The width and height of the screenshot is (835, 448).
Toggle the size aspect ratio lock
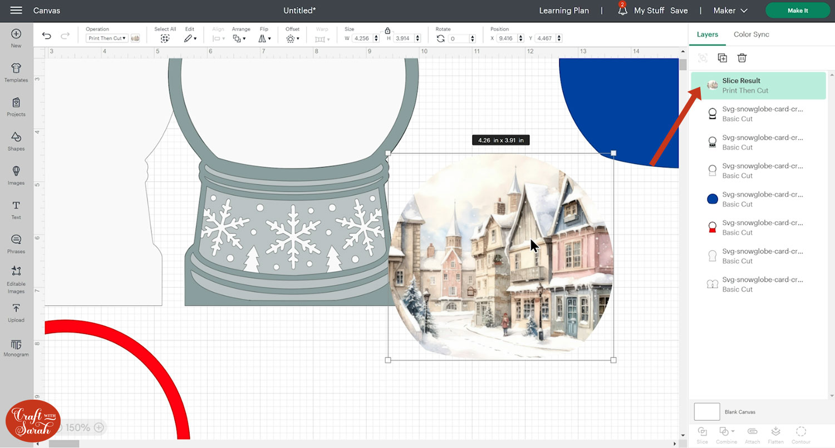[387, 31]
